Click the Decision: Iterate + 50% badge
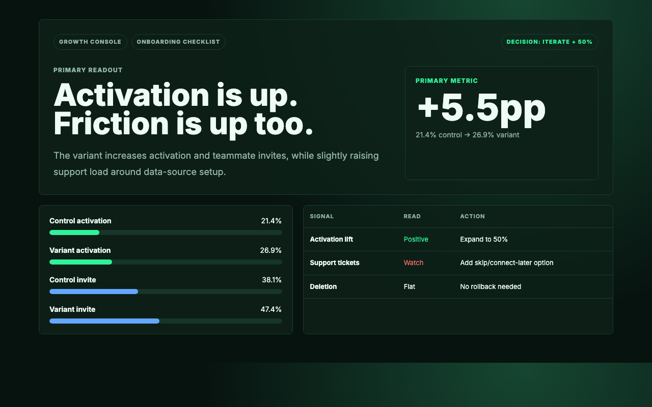This screenshot has height=407, width=652. point(550,42)
